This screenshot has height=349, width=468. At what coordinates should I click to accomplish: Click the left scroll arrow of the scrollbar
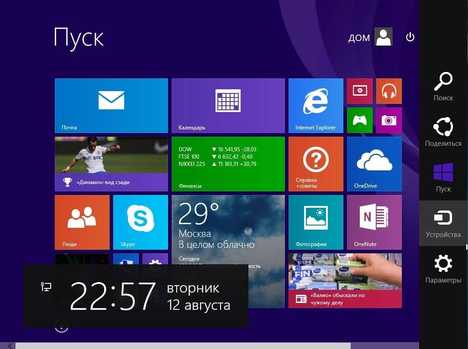click(10, 346)
